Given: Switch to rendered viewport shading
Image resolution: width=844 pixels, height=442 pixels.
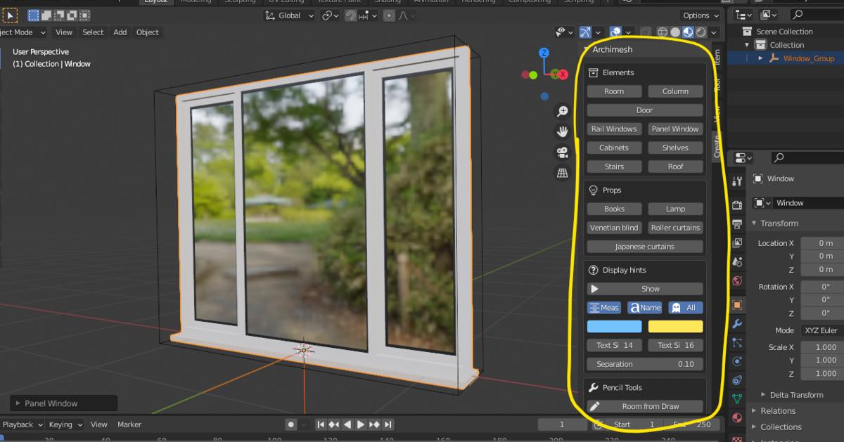Looking at the screenshot, I should point(701,32).
